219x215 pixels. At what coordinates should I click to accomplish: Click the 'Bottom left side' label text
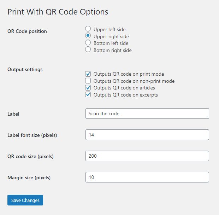coord(111,43)
